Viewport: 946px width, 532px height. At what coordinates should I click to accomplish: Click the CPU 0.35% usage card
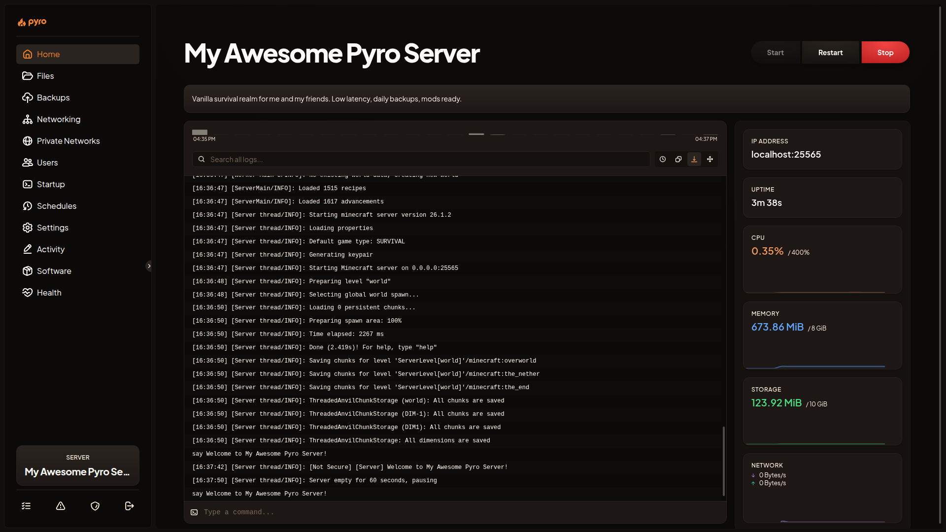pos(822,260)
